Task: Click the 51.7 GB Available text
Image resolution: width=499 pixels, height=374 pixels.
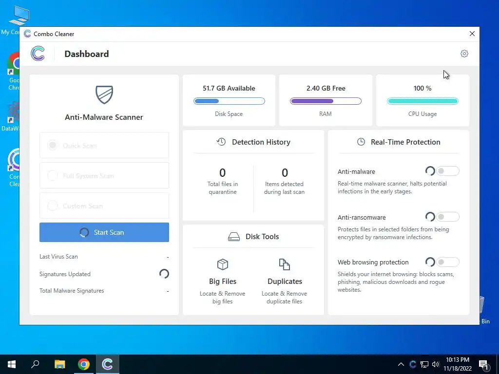Action: point(229,88)
